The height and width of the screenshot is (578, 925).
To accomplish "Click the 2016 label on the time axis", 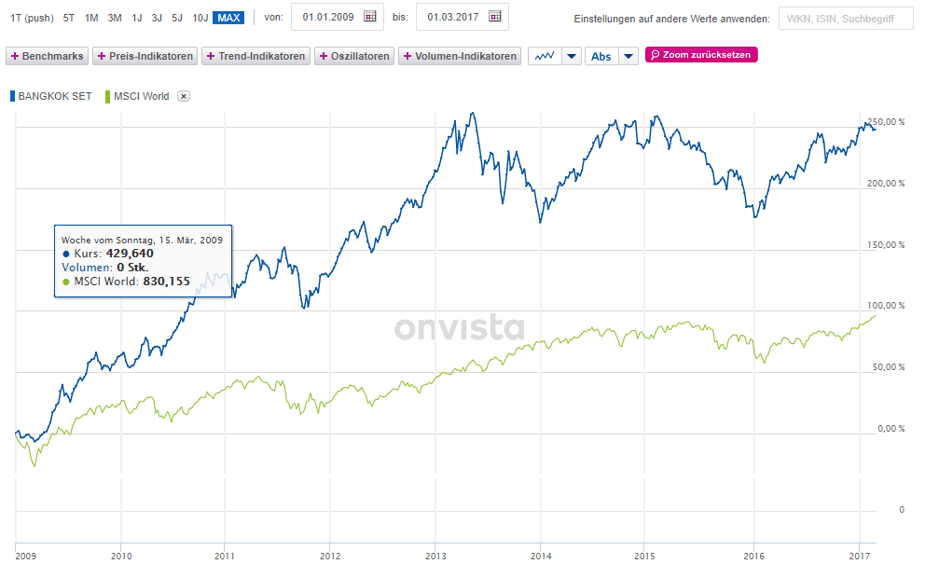I will point(754,557).
